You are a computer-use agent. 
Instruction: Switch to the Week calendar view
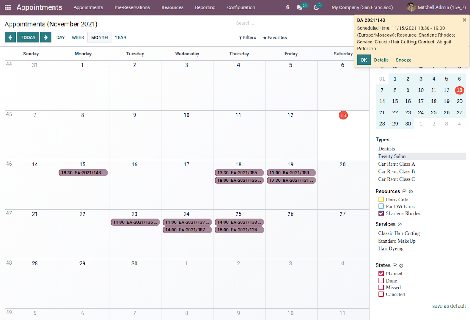click(78, 37)
